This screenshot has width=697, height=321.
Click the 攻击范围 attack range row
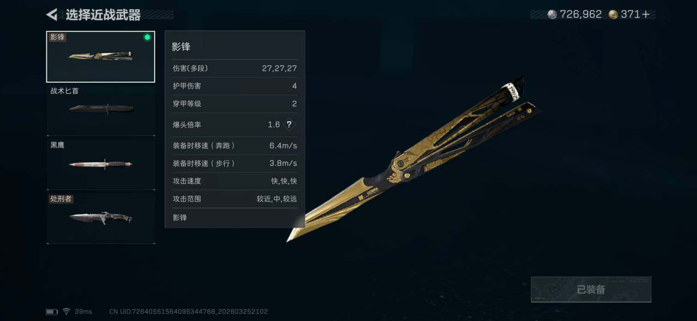click(x=235, y=199)
